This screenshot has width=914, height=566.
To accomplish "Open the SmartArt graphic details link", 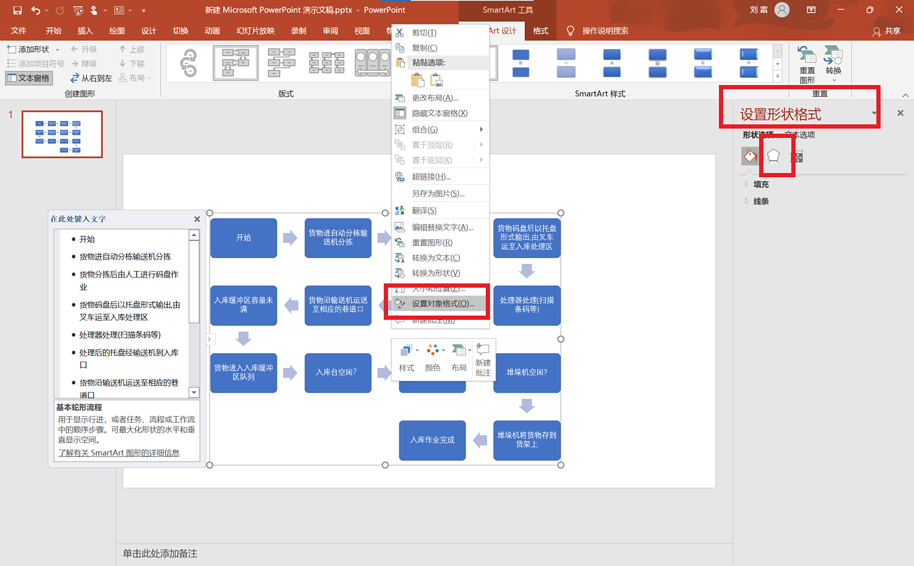I will tap(119, 453).
